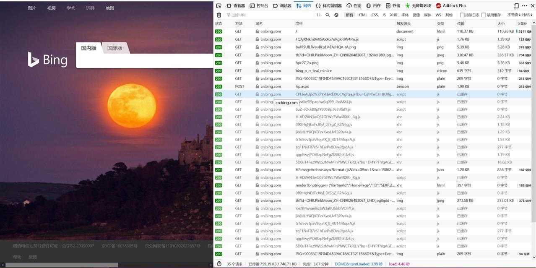
Task: Filter requests by CSS
Action: 375,15
